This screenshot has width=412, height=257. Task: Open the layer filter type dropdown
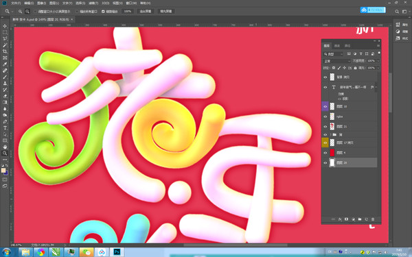point(333,54)
